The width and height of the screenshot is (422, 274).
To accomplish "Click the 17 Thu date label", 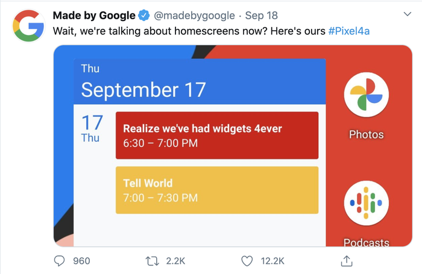I will 92,128.
